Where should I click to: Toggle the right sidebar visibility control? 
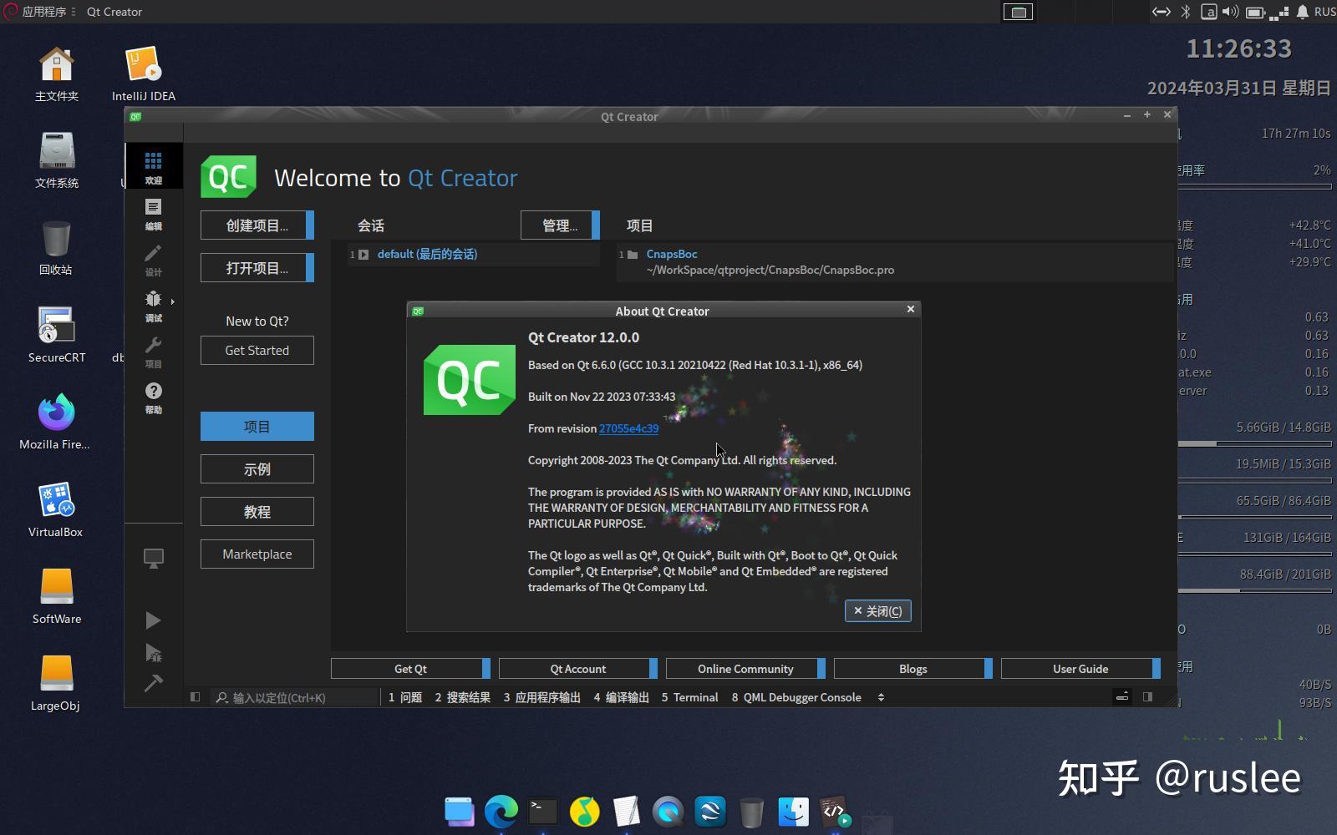(x=1147, y=696)
